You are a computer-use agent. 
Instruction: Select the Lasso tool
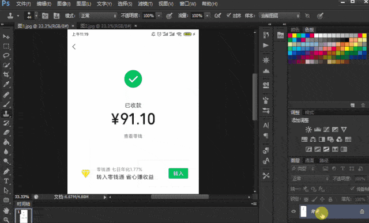tap(6, 55)
